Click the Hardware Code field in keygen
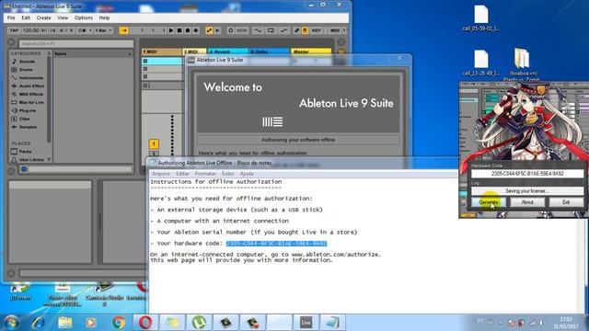Viewport: 589px width, 331px height. coord(527,174)
